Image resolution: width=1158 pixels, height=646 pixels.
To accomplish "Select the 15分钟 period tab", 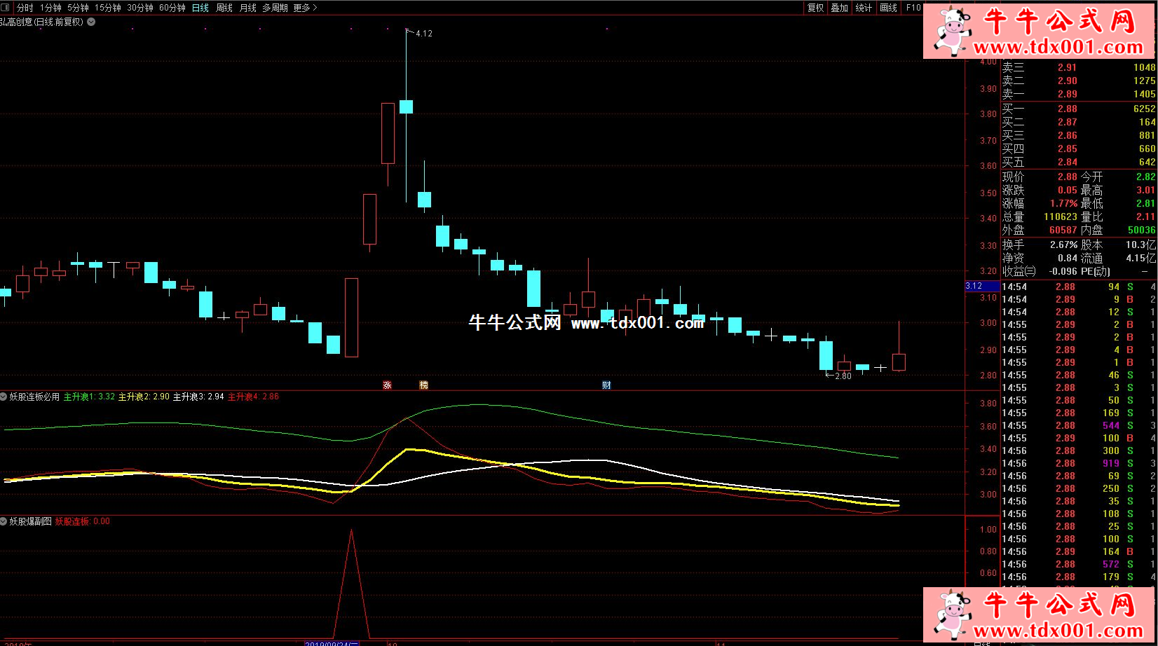I will (108, 8).
